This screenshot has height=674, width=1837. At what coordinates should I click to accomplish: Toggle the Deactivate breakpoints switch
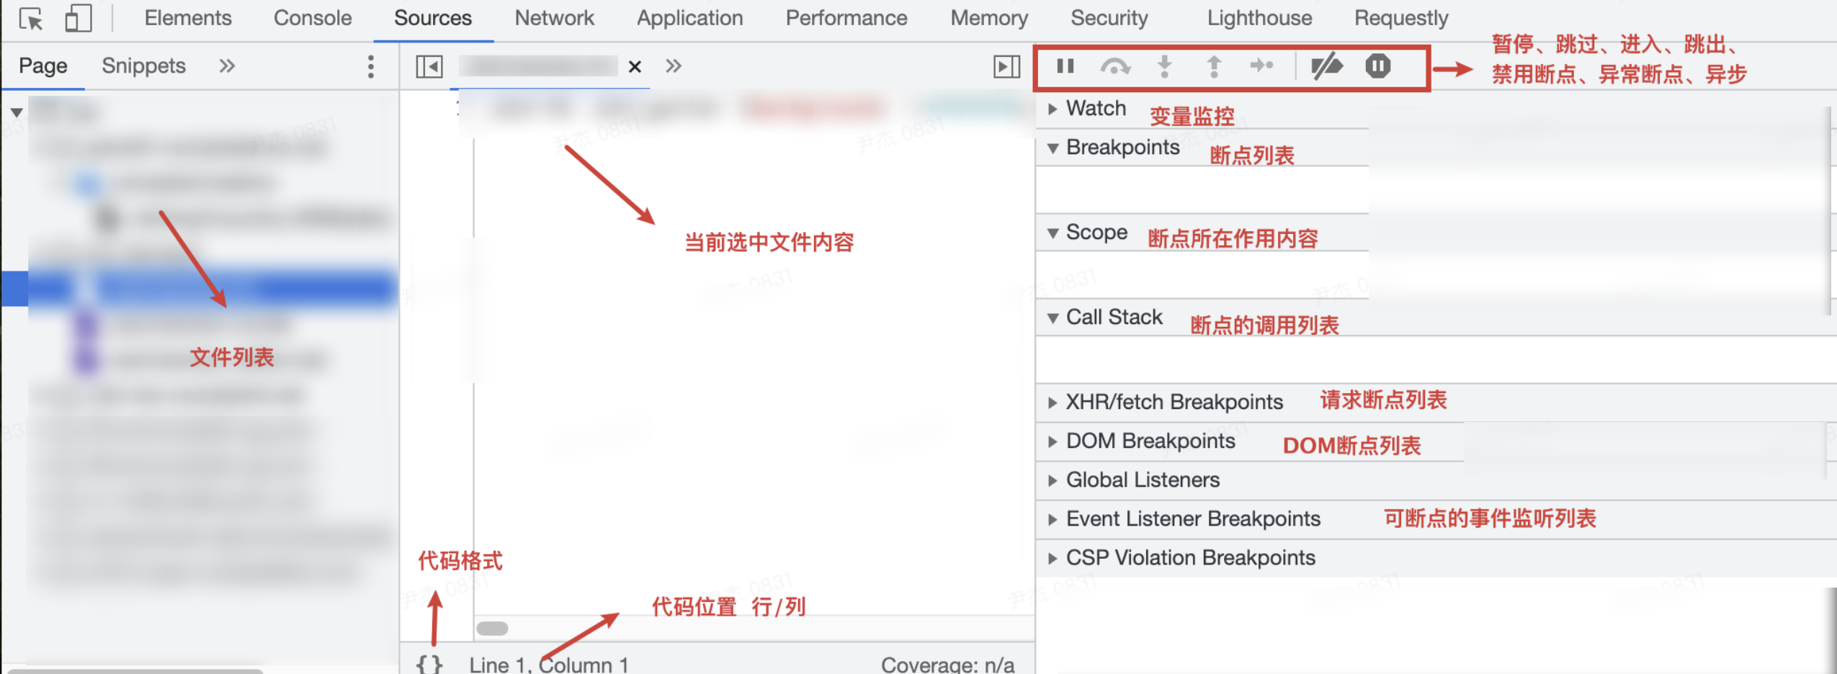(x=1328, y=66)
